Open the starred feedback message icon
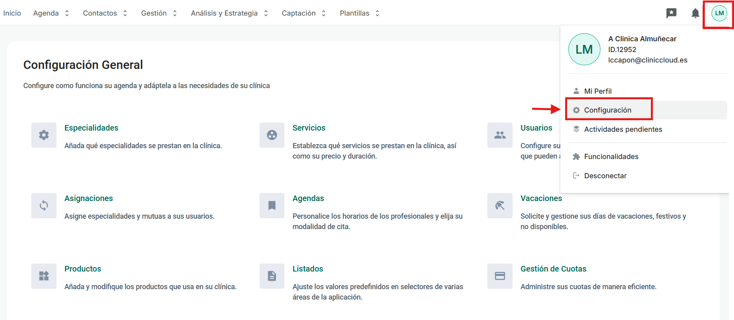 671,13
